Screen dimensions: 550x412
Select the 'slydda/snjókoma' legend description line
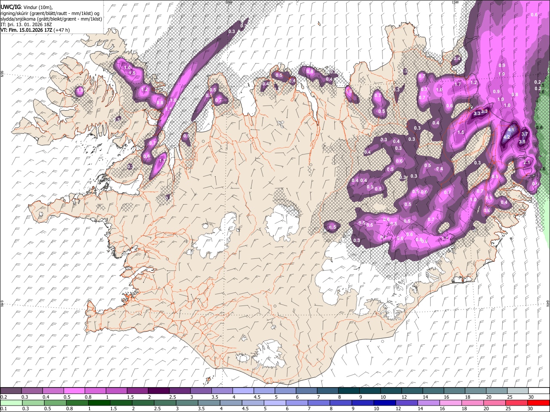(x=51, y=19)
